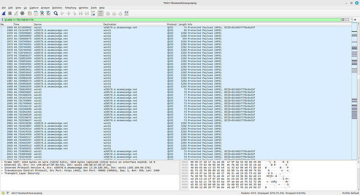This screenshot has height=195, width=360.
Task: Select packet number 2002
Action: [x=175, y=123]
